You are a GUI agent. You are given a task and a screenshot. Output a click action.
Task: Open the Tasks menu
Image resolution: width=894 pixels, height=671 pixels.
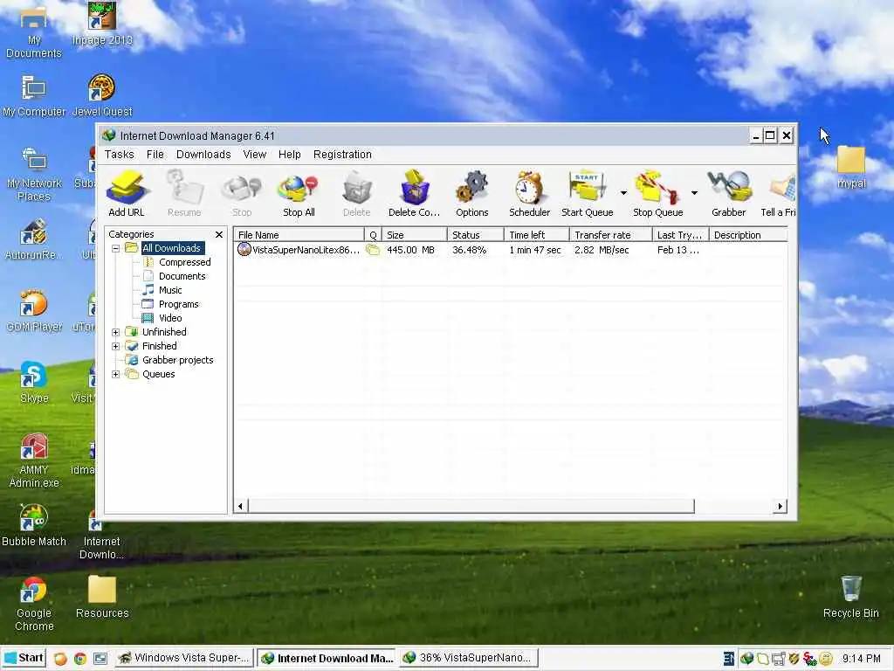(119, 155)
